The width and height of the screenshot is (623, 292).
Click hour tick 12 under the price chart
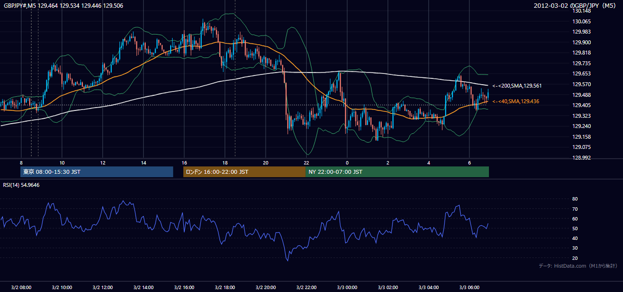tap(102, 163)
